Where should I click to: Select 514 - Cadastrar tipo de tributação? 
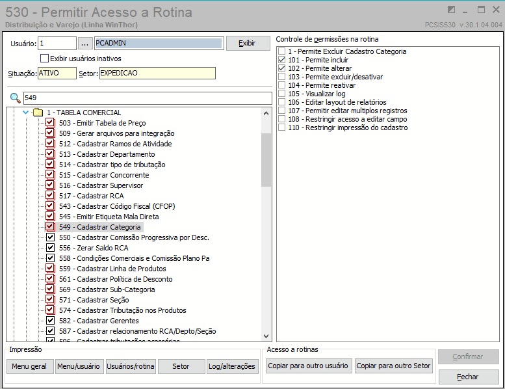tap(112, 165)
